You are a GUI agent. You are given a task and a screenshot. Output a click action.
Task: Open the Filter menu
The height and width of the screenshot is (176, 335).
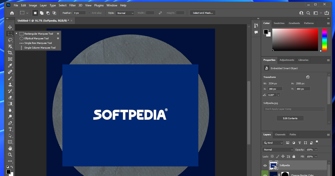pos(72,5)
